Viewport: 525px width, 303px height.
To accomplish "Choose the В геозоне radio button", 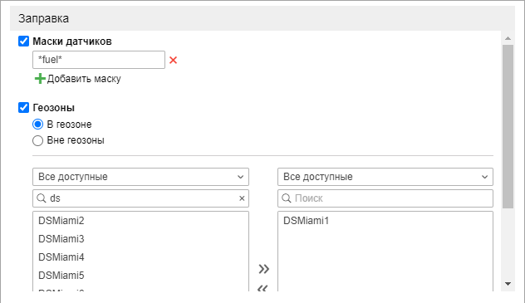I will (37, 125).
